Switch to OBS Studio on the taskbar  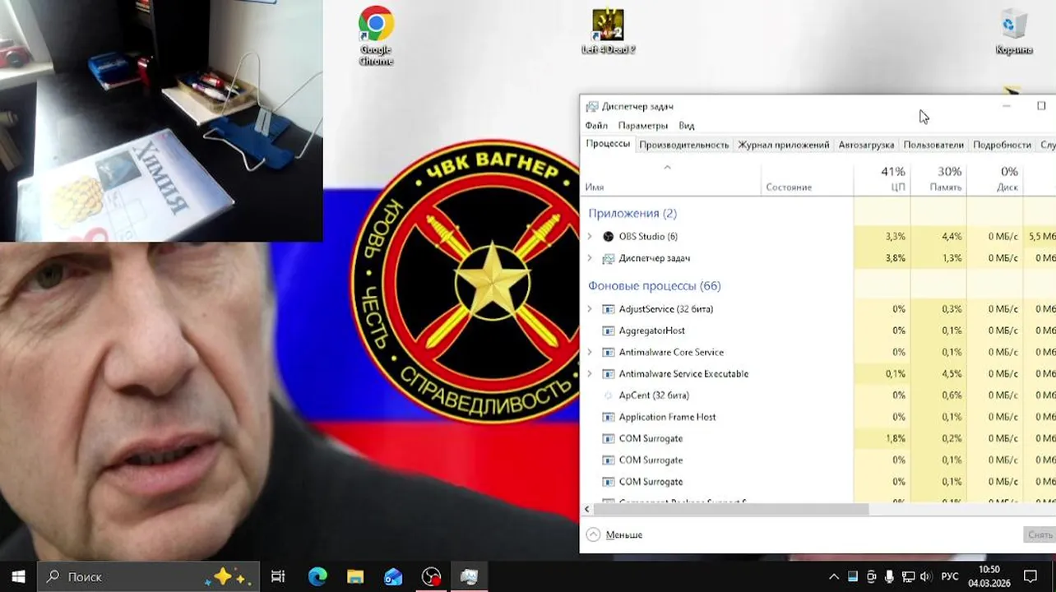(x=431, y=576)
